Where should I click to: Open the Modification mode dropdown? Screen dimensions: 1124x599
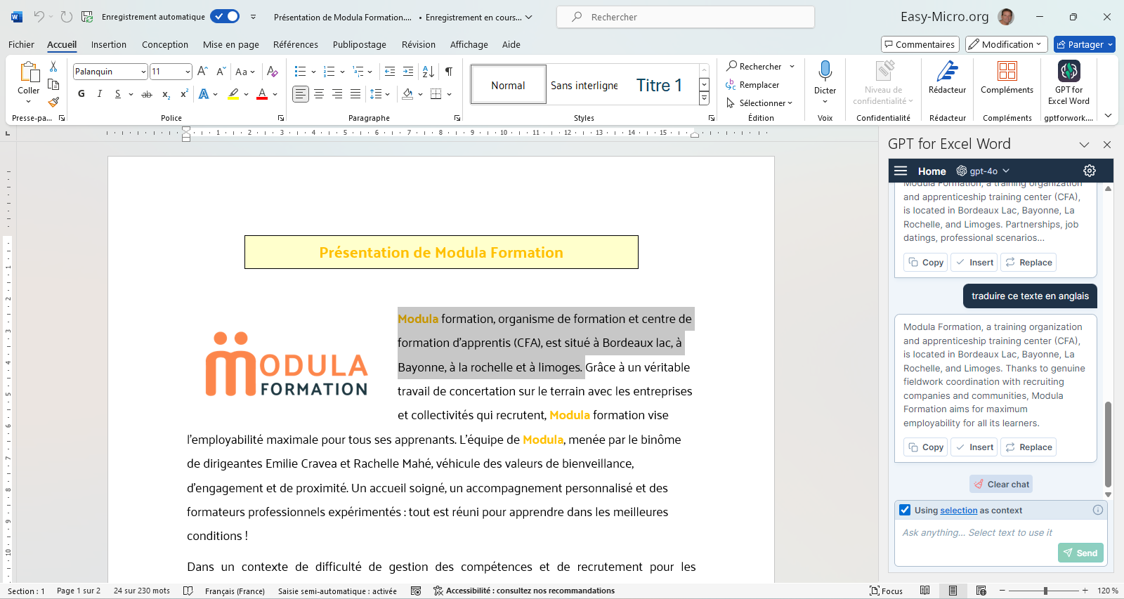(1007, 44)
